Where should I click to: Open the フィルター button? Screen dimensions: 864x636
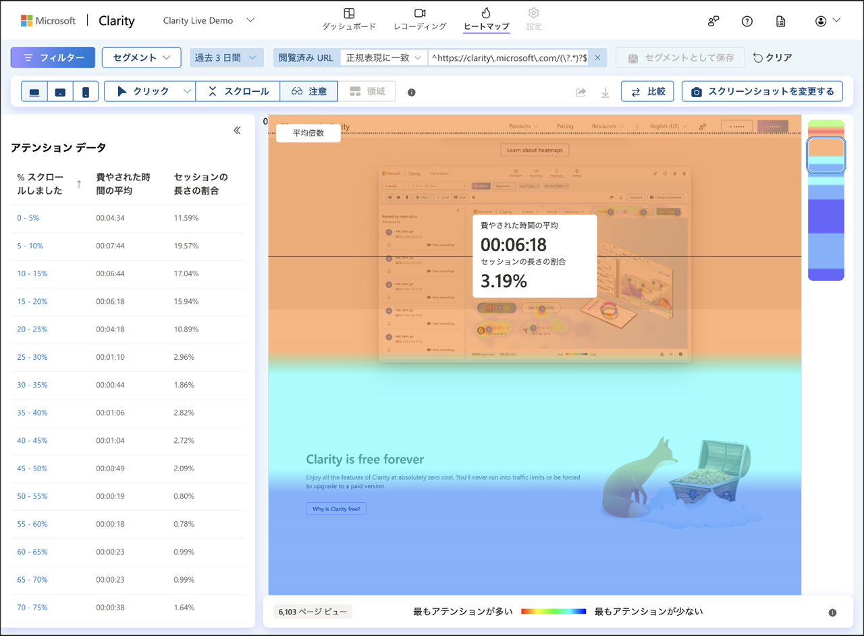click(53, 57)
